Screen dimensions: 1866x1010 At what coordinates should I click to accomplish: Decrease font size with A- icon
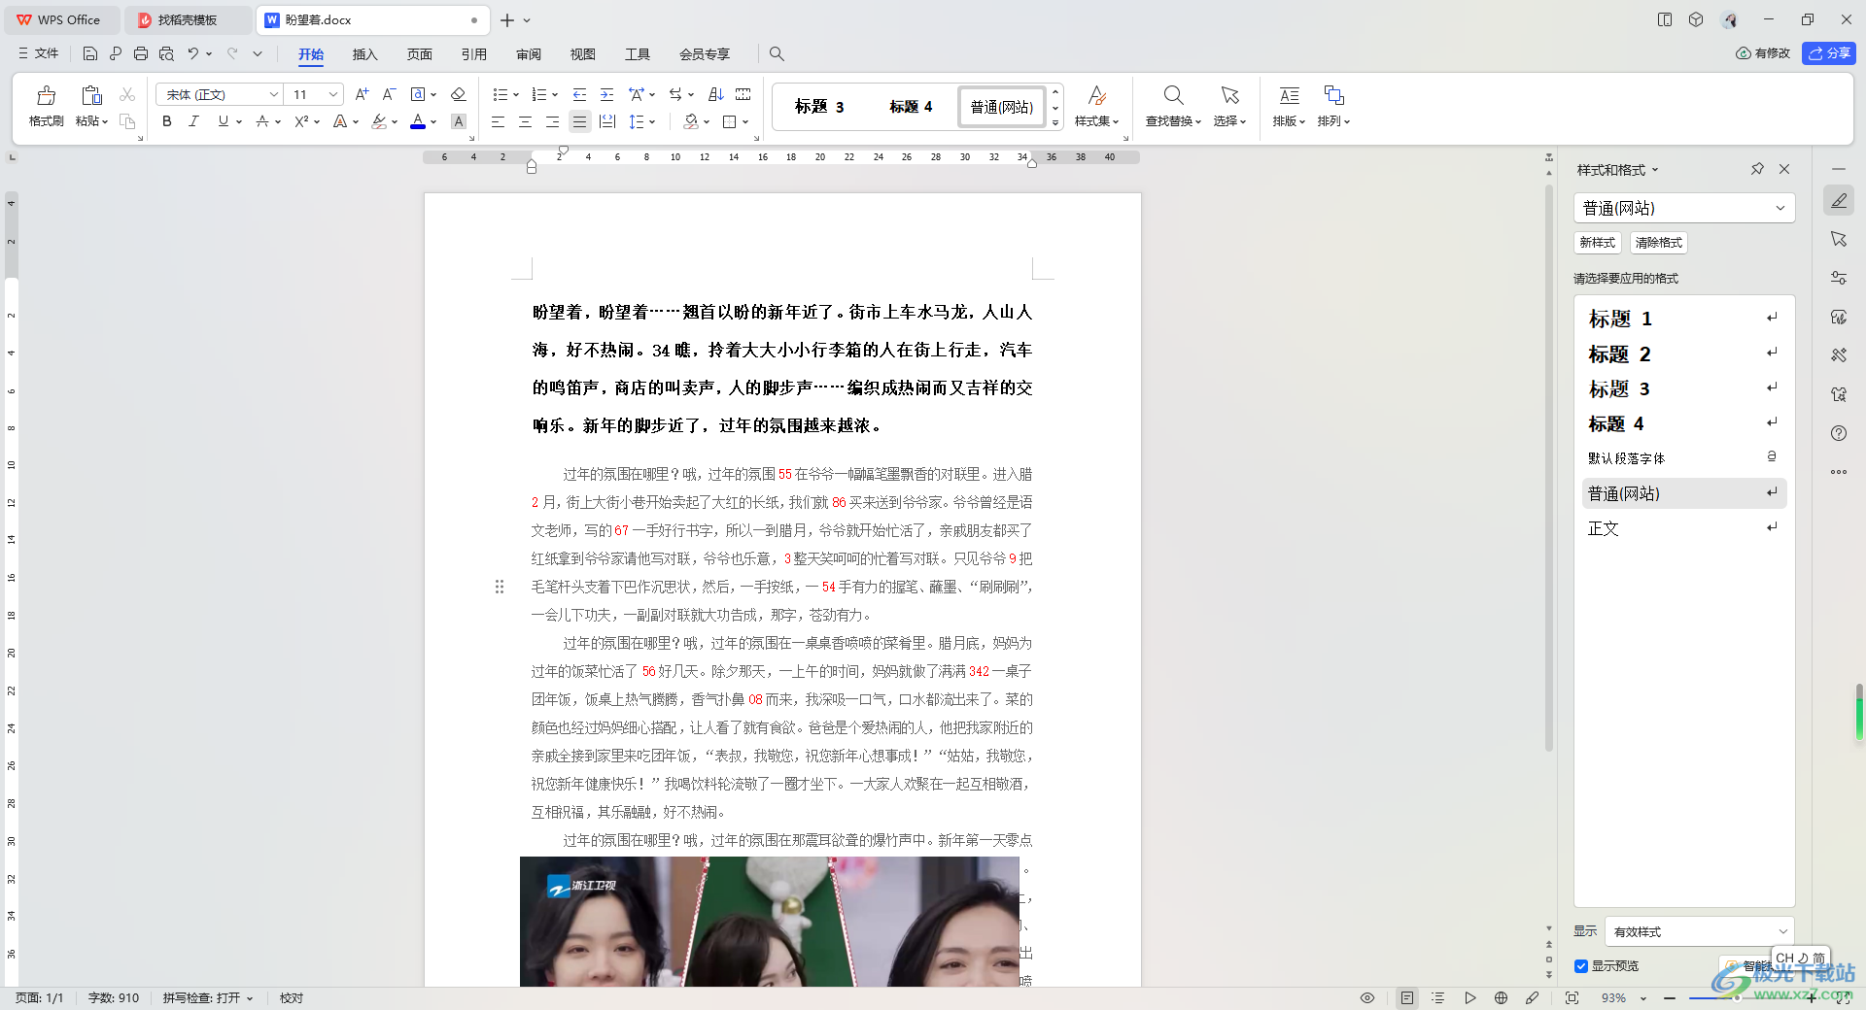point(389,94)
